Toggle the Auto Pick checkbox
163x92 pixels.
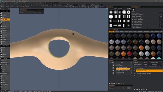(x=36, y=3)
